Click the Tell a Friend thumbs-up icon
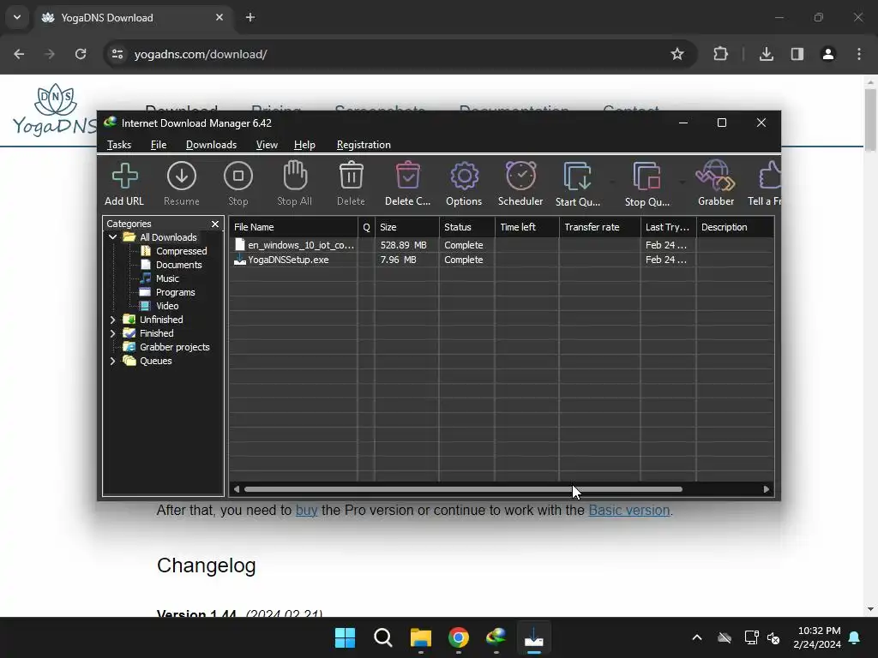The width and height of the screenshot is (878, 658). point(765,183)
